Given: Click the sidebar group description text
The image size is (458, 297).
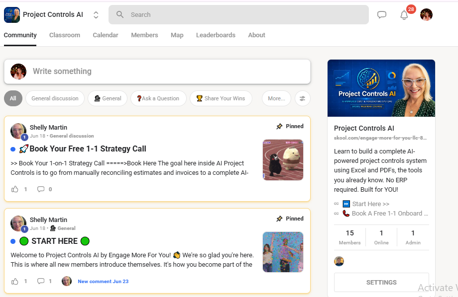Looking at the screenshot, I should 380,170.
